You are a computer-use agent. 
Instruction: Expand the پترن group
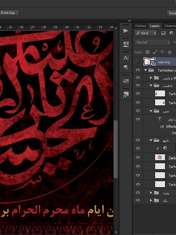(151, 192)
